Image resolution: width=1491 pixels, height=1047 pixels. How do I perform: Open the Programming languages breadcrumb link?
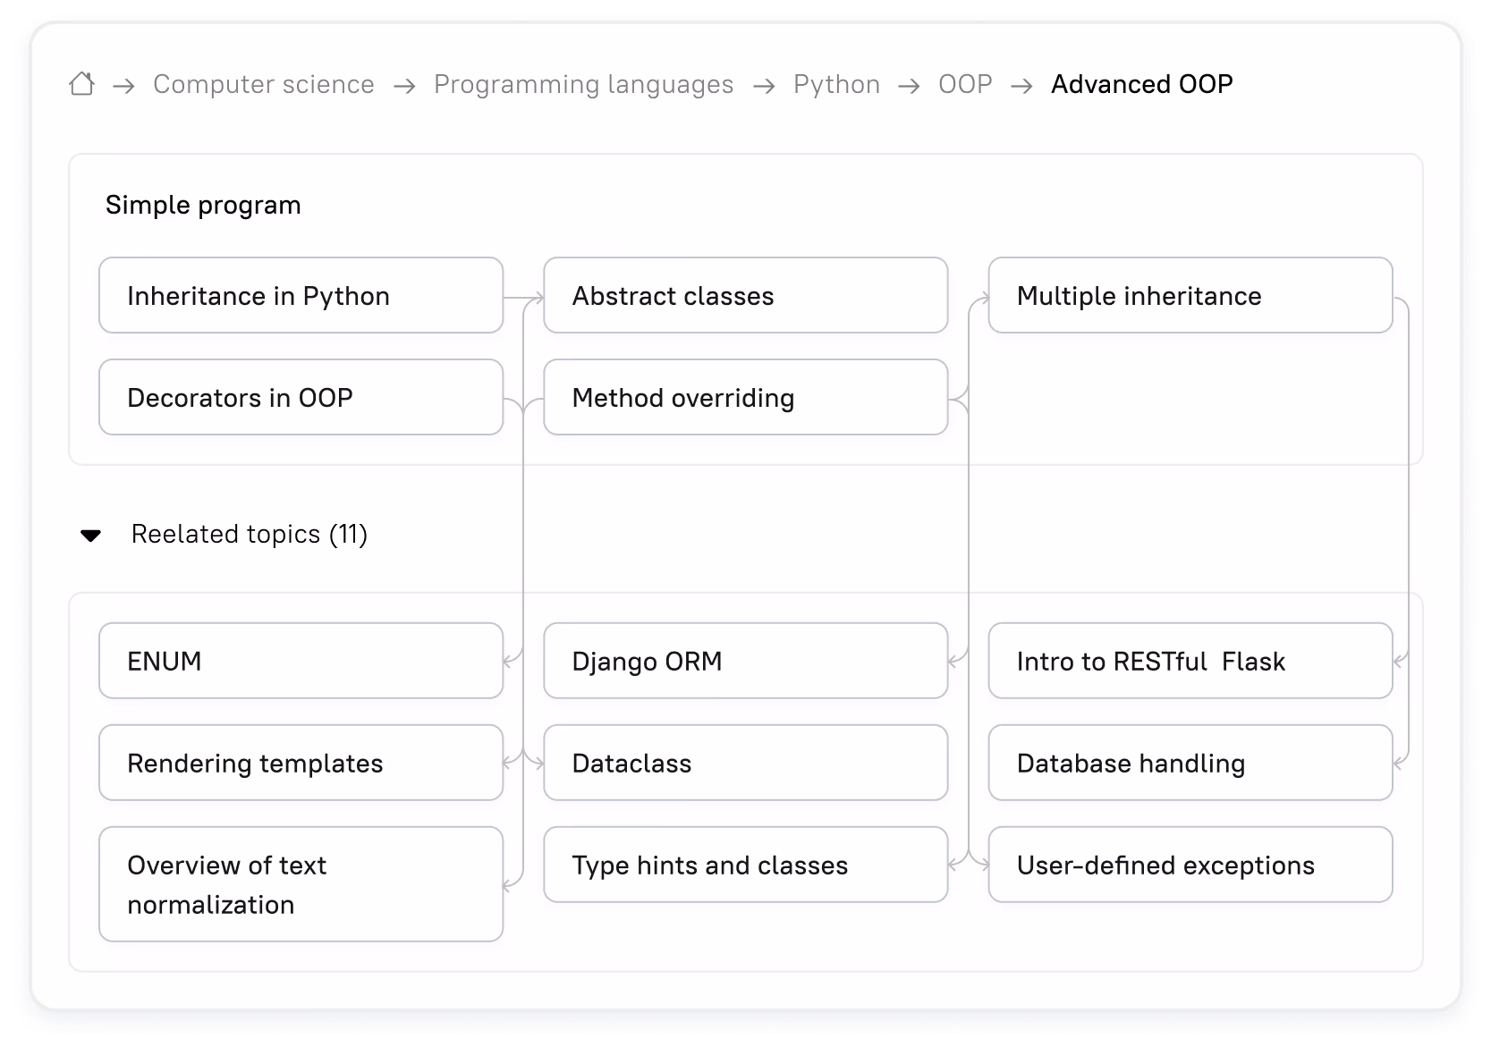pyautogui.click(x=583, y=84)
